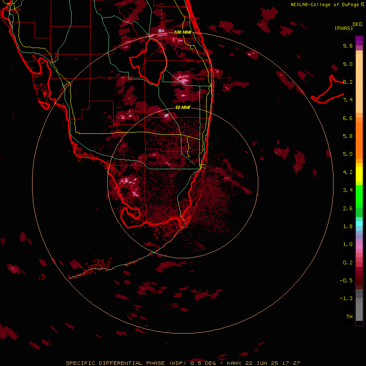Click the gray segment at color bar bottom
The height and width of the screenshot is (366, 366).
359,305
